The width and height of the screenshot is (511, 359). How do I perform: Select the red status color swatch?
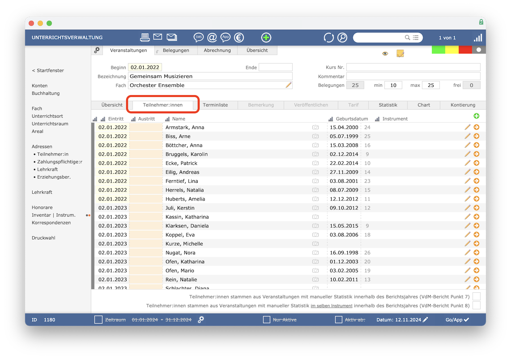pyautogui.click(x=465, y=50)
